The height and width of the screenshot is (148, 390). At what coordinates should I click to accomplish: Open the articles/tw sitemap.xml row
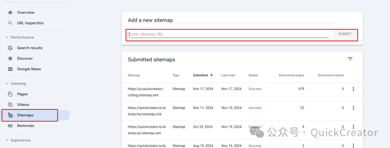coord(146,111)
